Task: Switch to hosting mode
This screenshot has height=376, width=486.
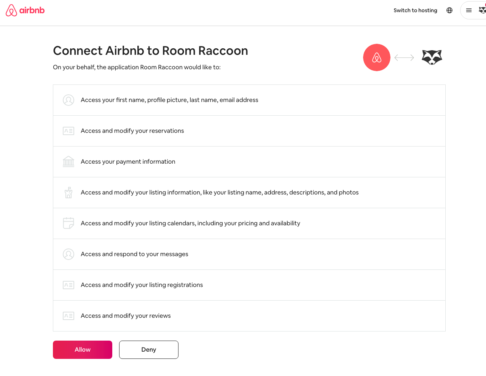Action: point(415,10)
